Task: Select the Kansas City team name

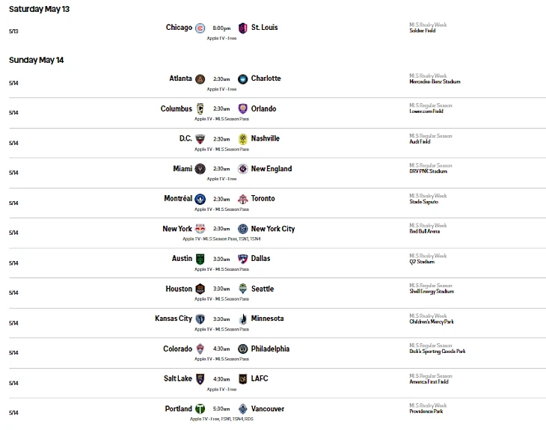Action: coord(174,319)
